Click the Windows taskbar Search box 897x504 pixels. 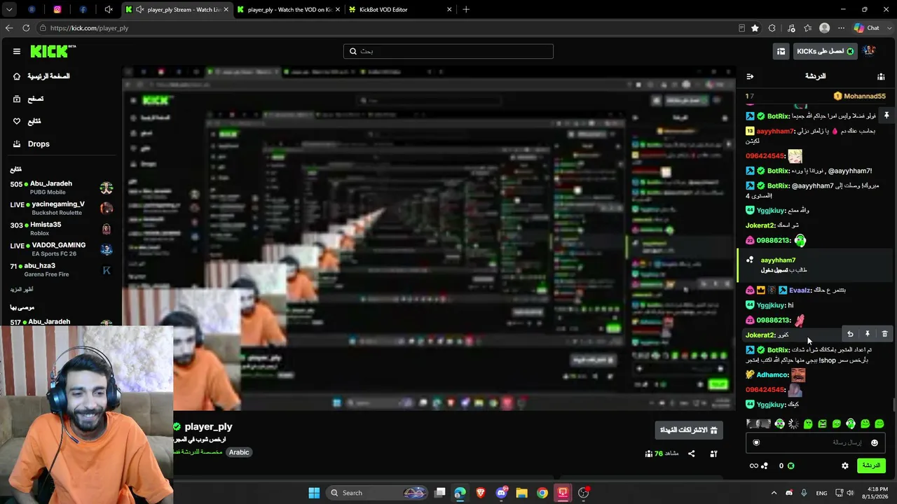376,493
